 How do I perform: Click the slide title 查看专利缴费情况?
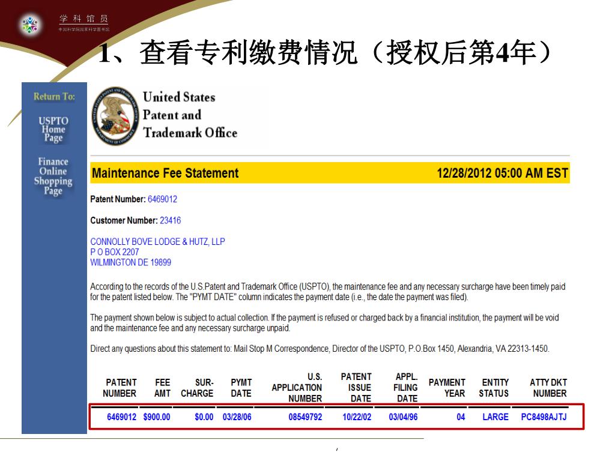point(249,52)
